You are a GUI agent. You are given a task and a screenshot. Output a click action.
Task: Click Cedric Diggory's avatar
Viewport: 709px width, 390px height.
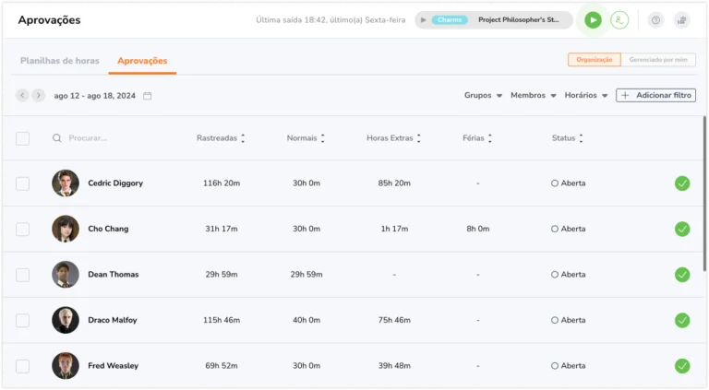[66, 183]
